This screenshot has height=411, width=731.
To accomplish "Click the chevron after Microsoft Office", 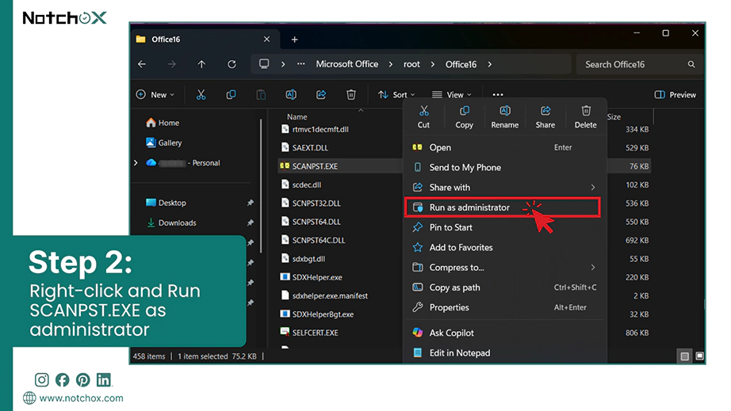I will [391, 64].
